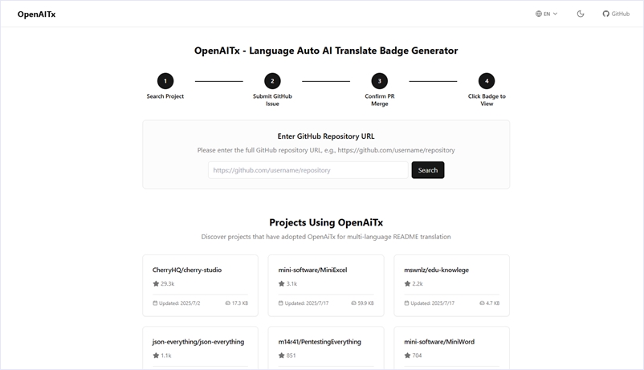This screenshot has width=644, height=370.
Task: Click the file size icon on the cherry-studio card
Action: pyautogui.click(x=228, y=303)
